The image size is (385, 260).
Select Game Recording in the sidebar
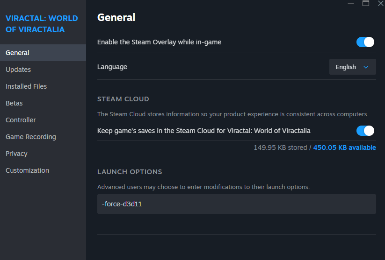pyautogui.click(x=31, y=137)
